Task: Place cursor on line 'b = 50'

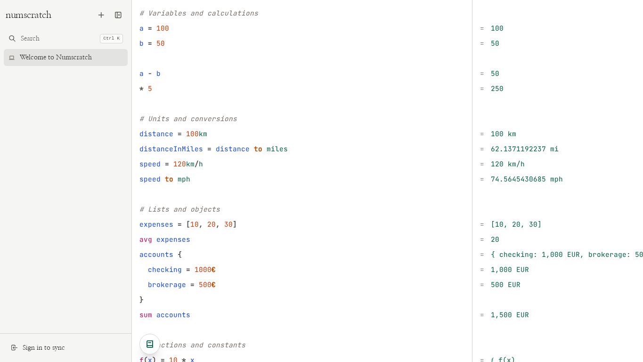Action: [x=152, y=43]
